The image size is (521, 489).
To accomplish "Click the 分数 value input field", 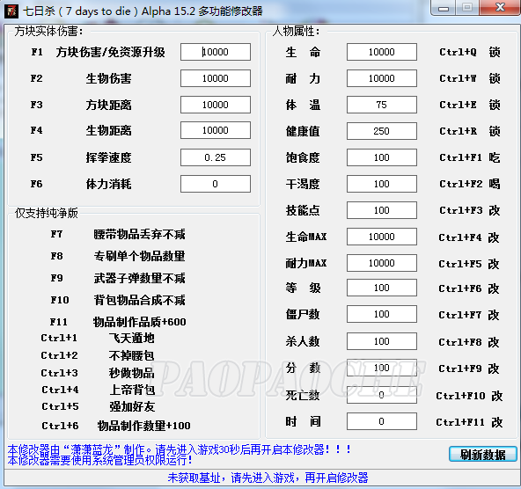I will 382,368.
